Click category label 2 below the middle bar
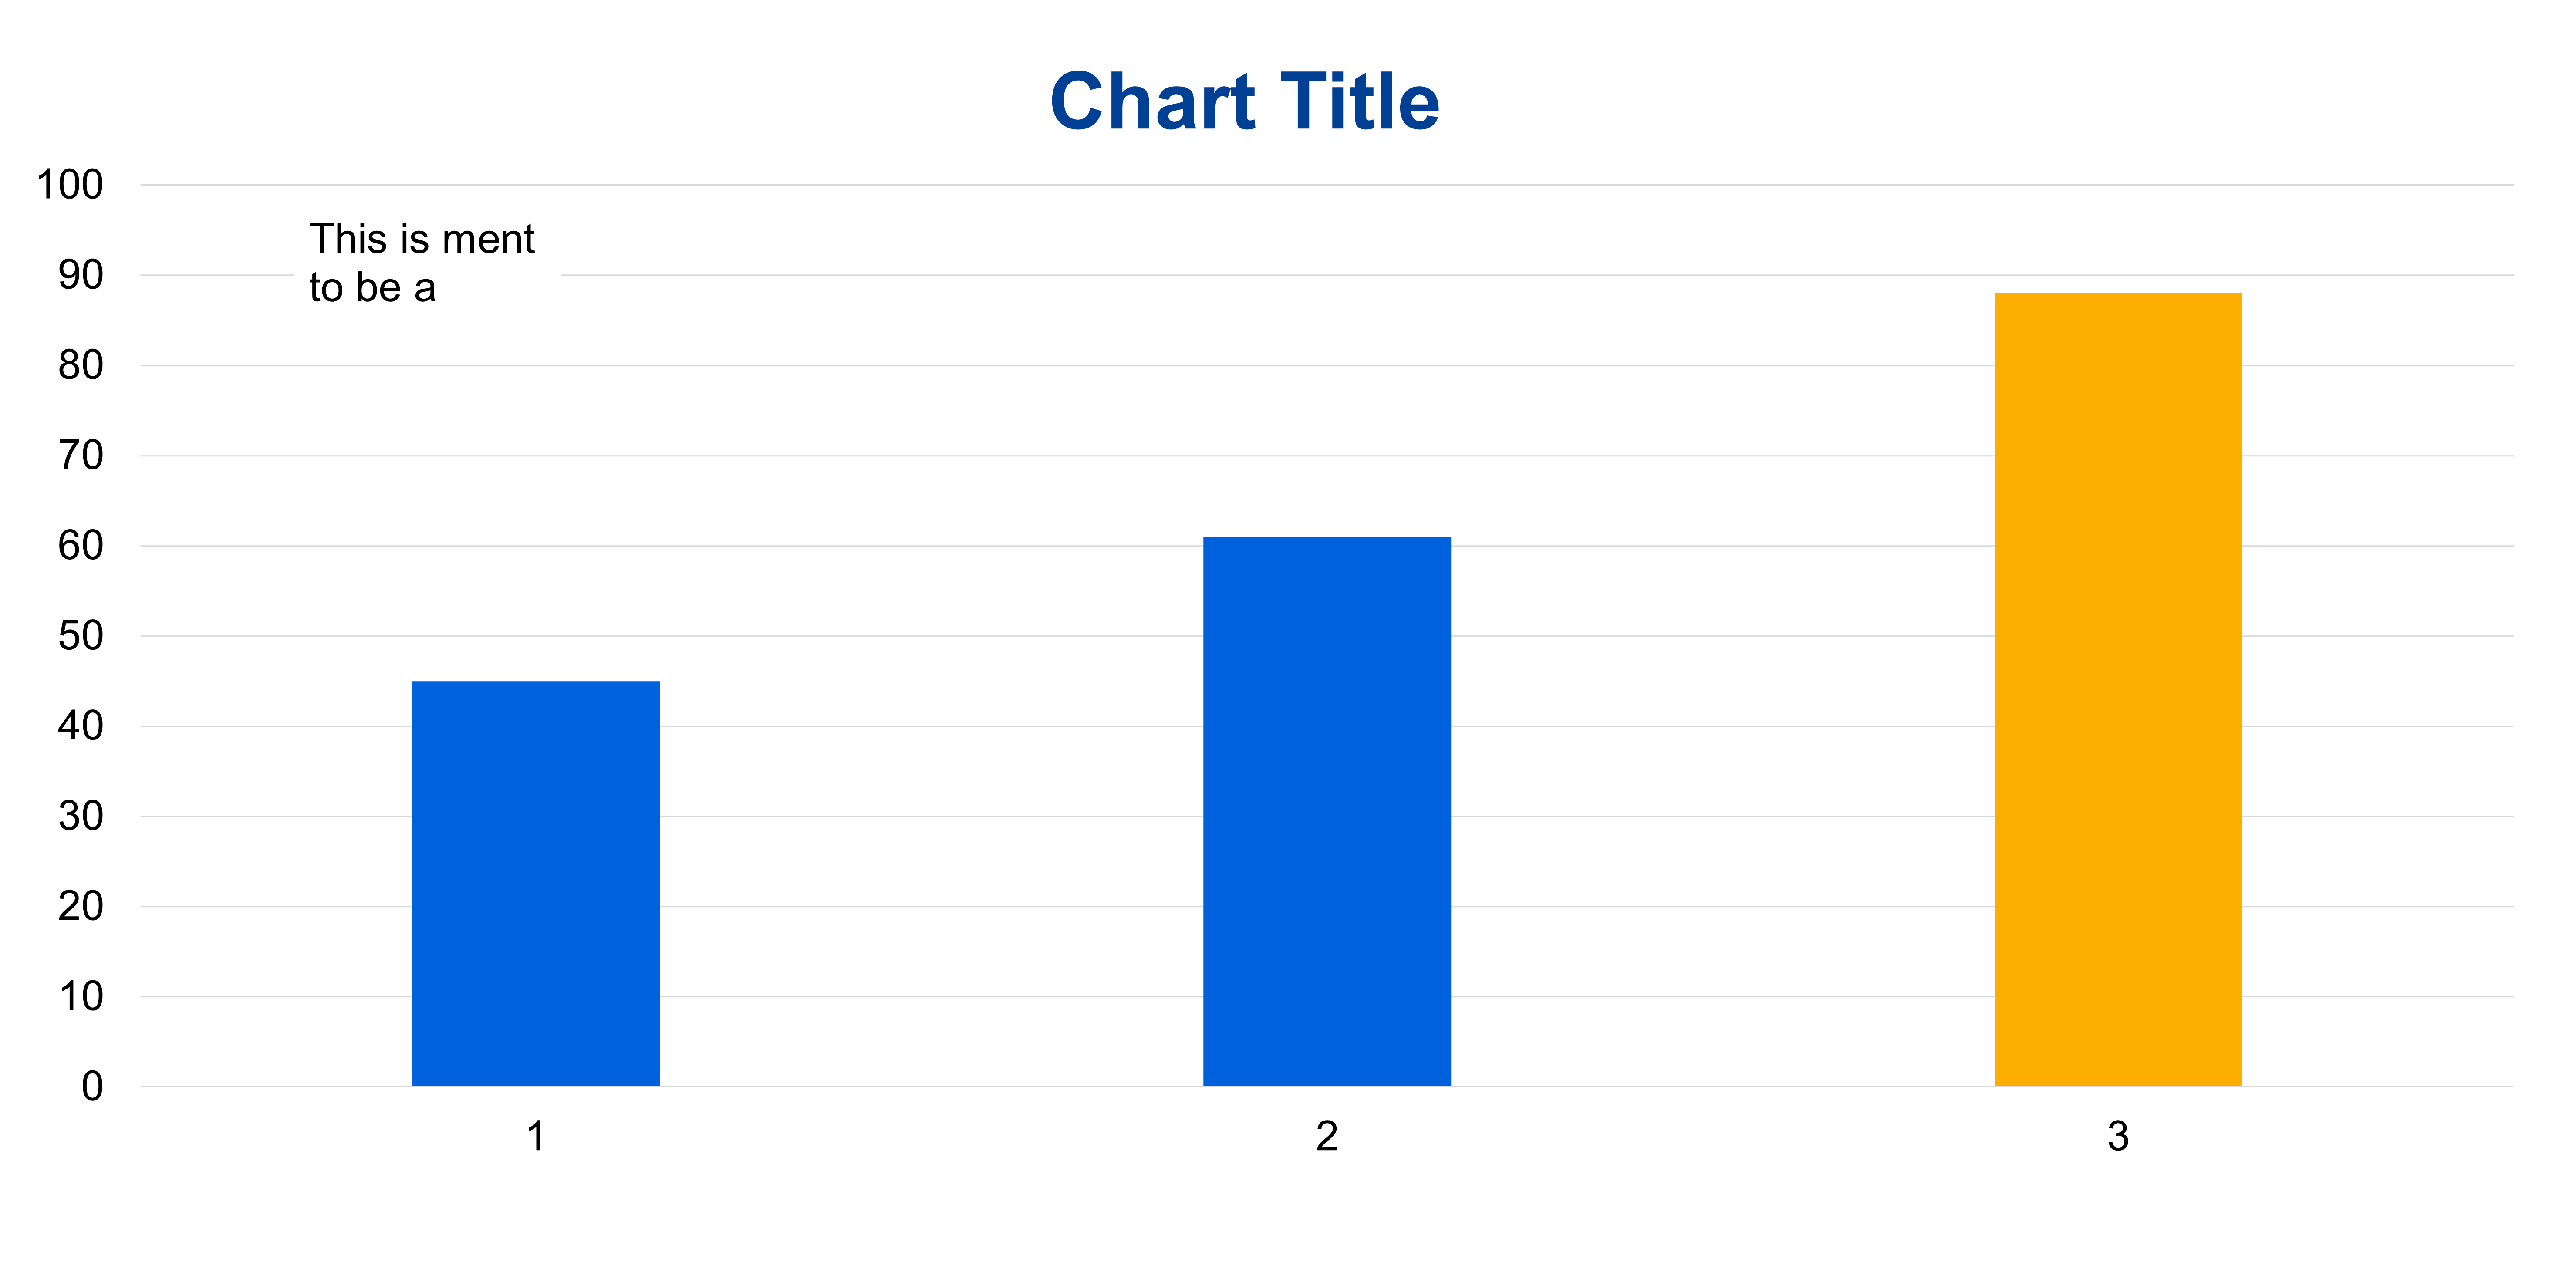 pos(1326,1136)
